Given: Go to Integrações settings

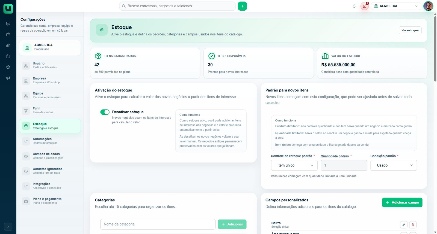Looking at the screenshot, I should 50,186.
